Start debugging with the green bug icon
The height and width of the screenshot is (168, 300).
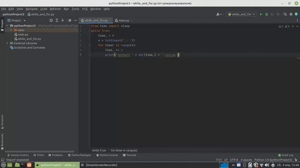point(266,14)
